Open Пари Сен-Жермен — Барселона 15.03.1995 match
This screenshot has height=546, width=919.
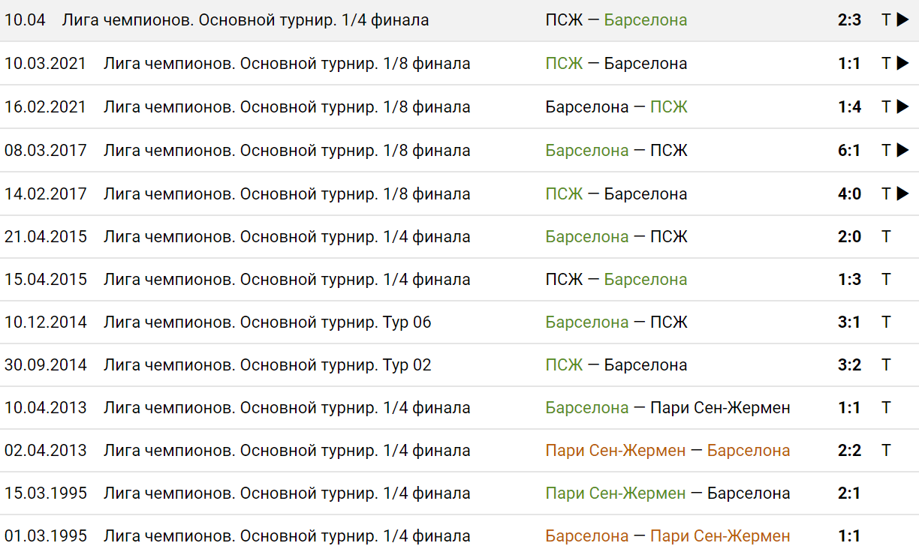coord(667,493)
